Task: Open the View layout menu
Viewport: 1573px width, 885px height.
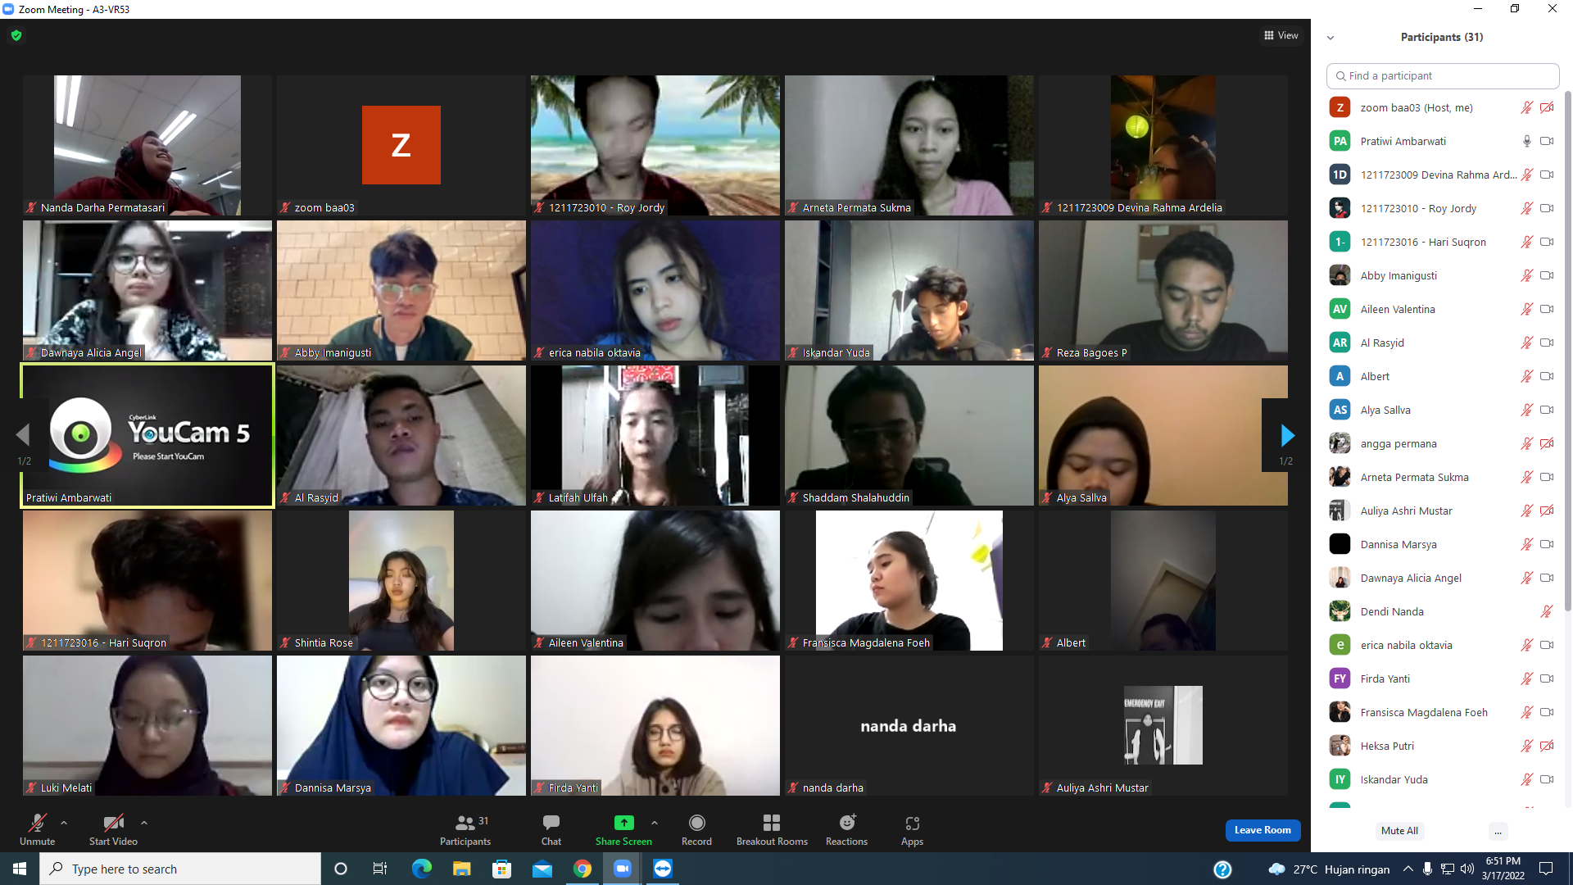Action: 1281,35
